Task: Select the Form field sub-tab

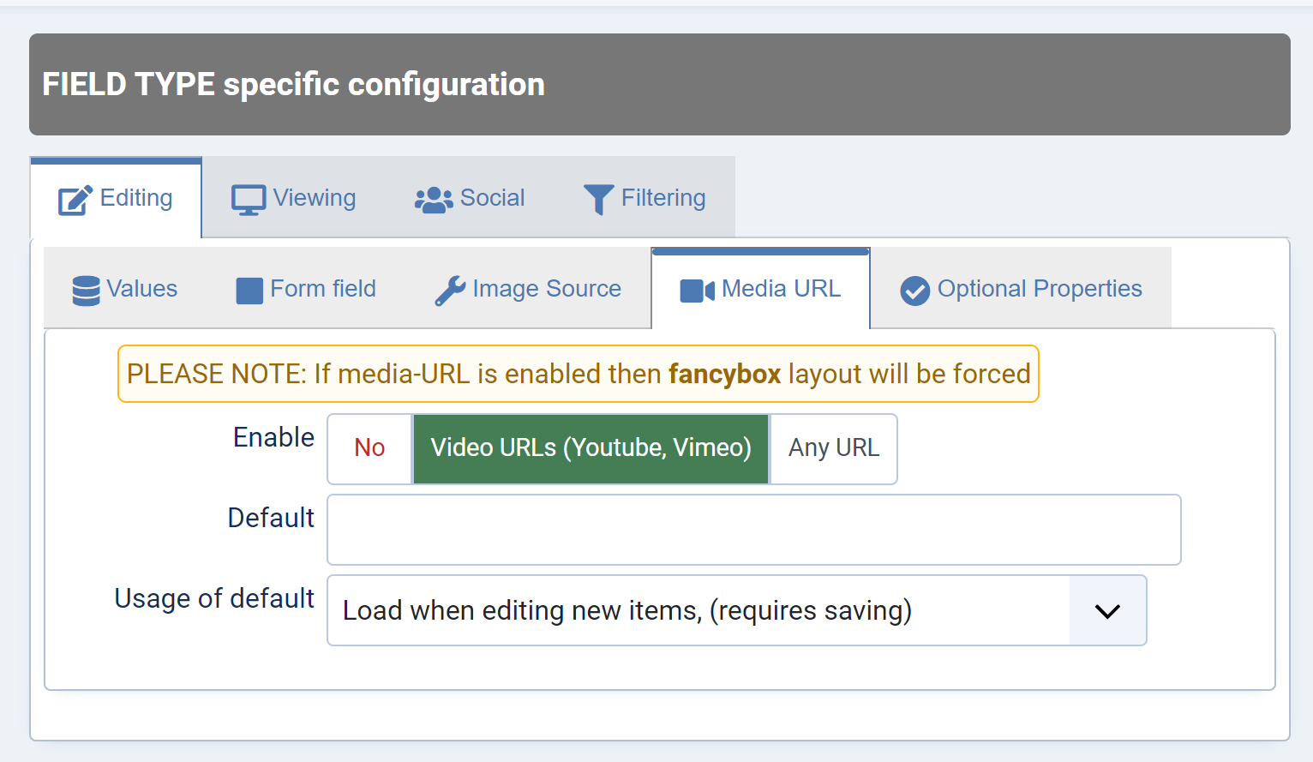Action: click(x=306, y=289)
